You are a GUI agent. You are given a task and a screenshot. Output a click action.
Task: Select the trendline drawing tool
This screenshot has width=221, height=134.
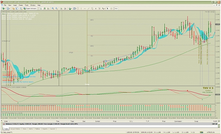pyautogui.click(x=88, y=8)
